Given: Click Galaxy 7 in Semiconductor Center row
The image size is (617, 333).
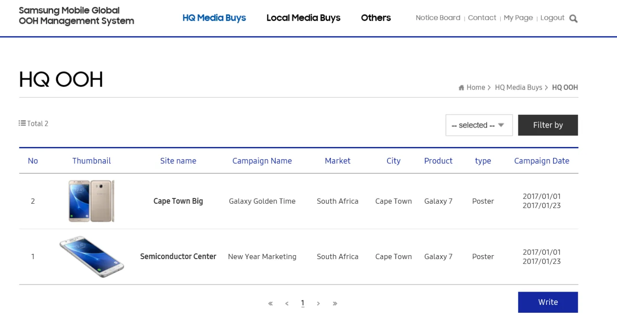Looking at the screenshot, I should [x=438, y=256].
